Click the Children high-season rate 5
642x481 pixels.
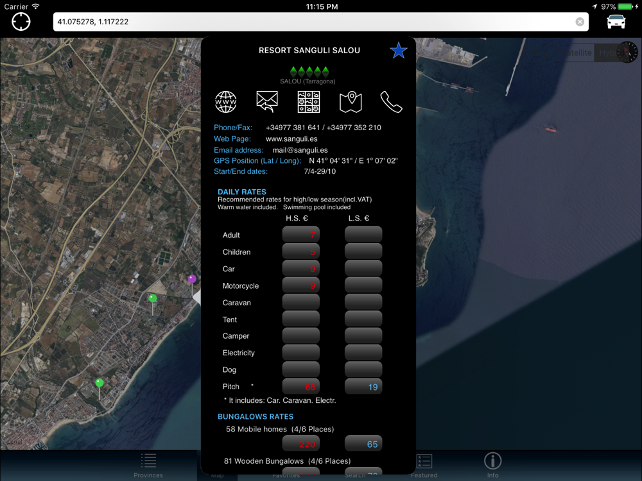(x=301, y=251)
